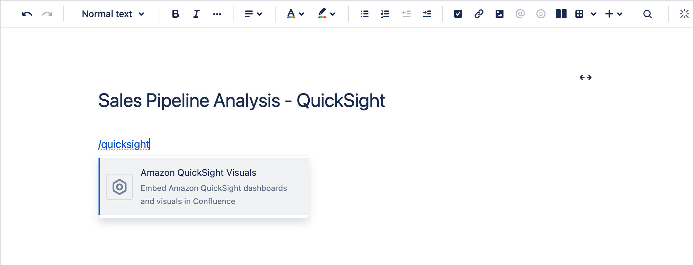Click the QuickSight macro hexagon icon

pyautogui.click(x=120, y=187)
